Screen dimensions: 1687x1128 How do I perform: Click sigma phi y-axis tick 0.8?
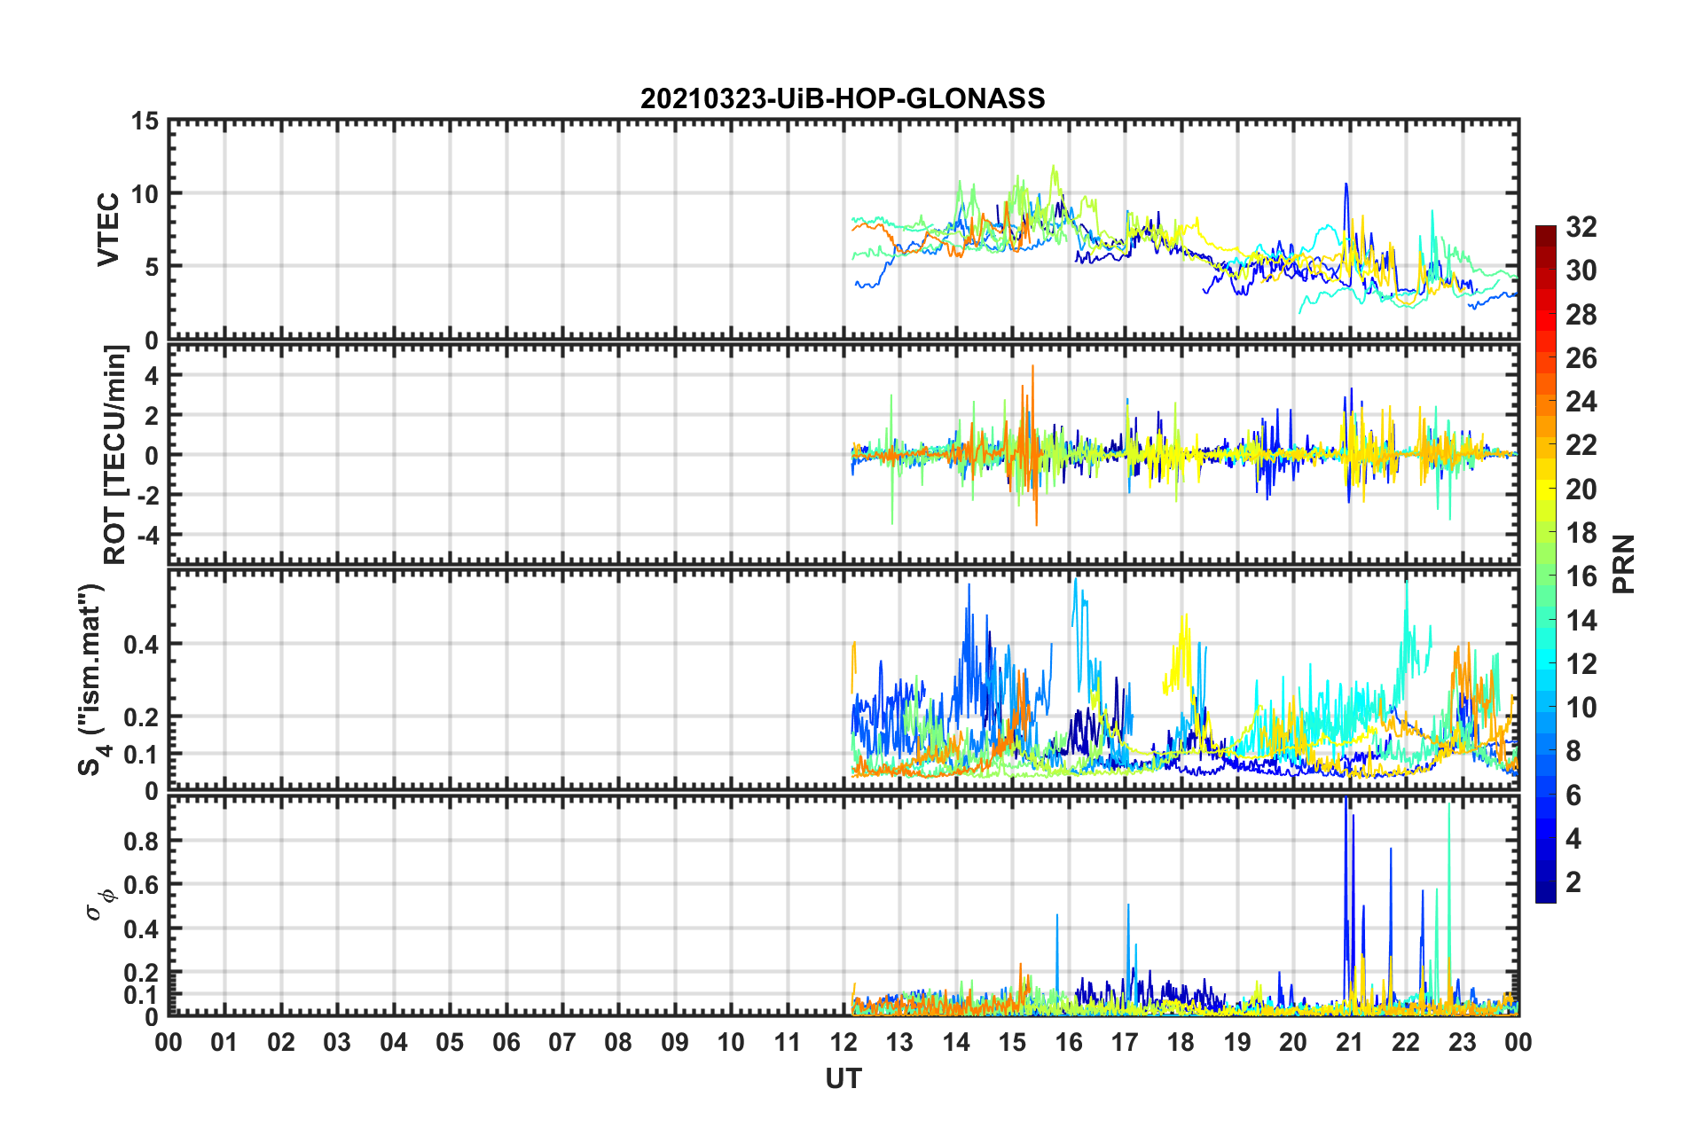tap(142, 842)
